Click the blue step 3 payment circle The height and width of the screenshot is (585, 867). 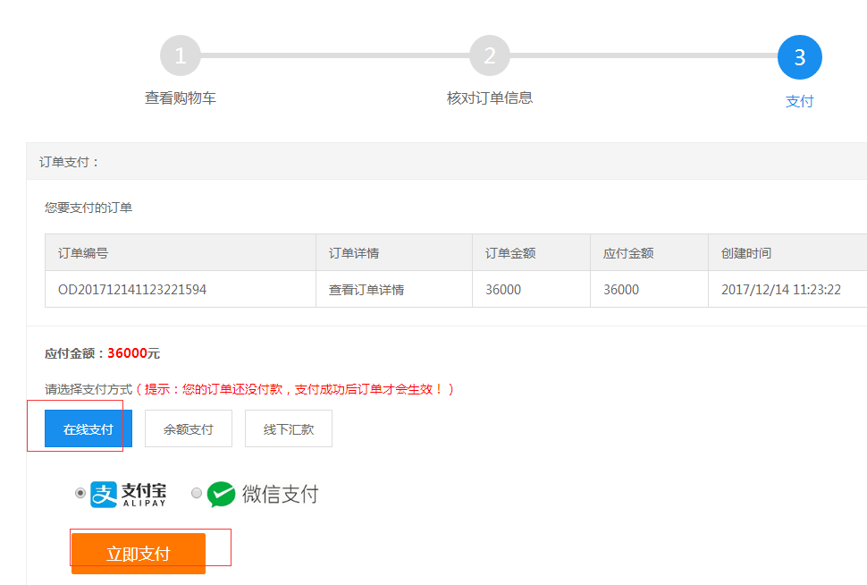(x=800, y=57)
